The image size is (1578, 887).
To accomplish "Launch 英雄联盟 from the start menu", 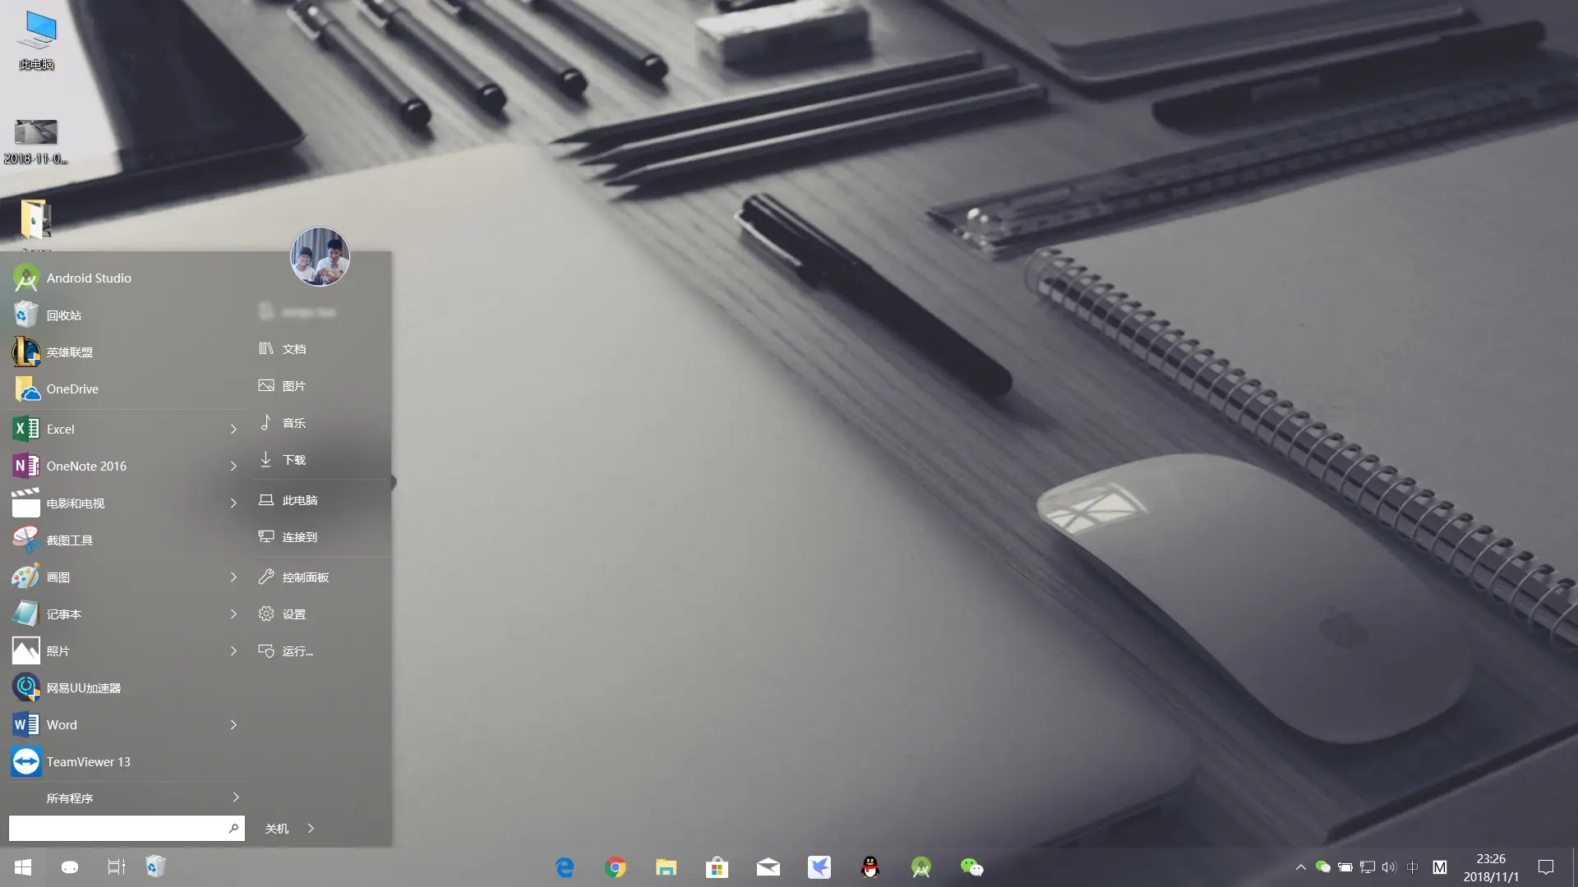I will coord(69,352).
